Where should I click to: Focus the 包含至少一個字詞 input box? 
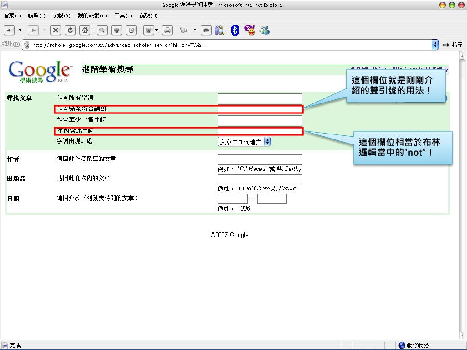pos(260,120)
